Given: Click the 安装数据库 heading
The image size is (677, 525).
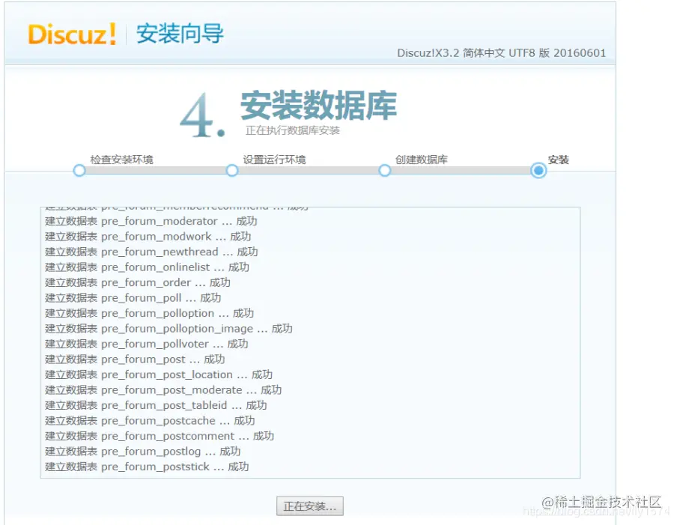Looking at the screenshot, I should [318, 106].
